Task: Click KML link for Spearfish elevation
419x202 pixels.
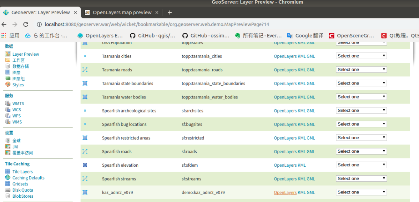Action: (x=302, y=165)
